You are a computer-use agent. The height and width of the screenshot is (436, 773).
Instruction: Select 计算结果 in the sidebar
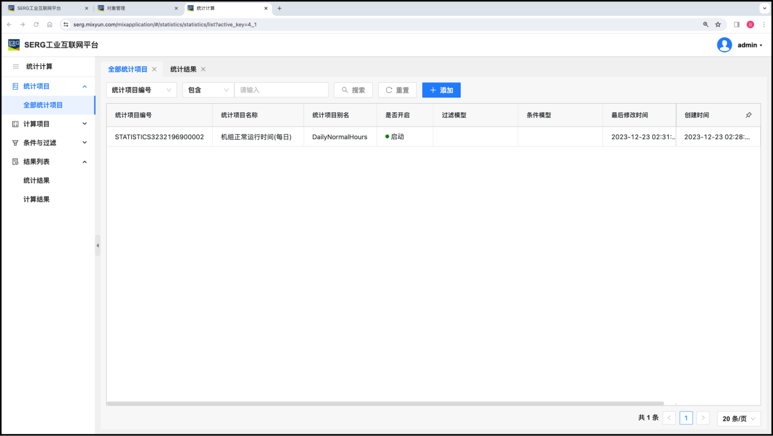click(37, 199)
